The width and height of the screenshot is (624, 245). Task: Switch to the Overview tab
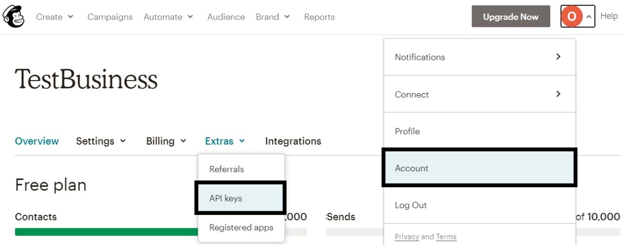click(x=37, y=141)
